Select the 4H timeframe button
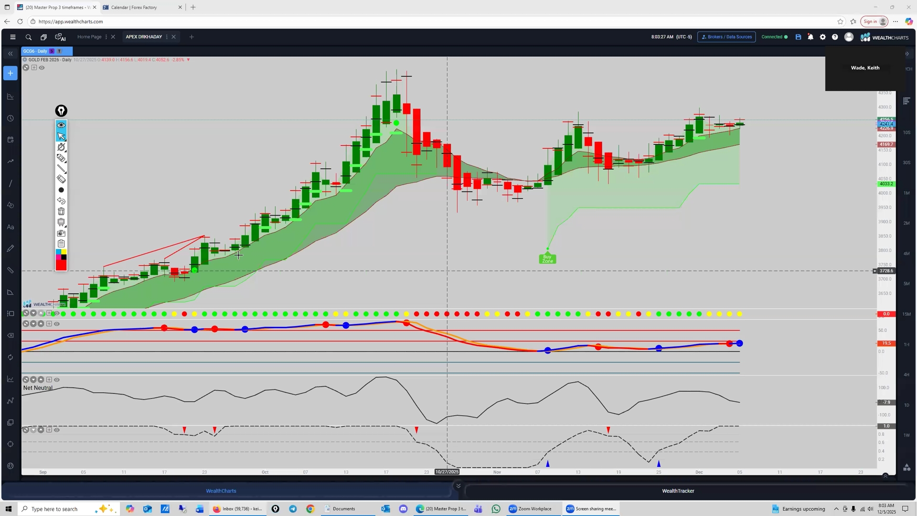 (x=906, y=375)
